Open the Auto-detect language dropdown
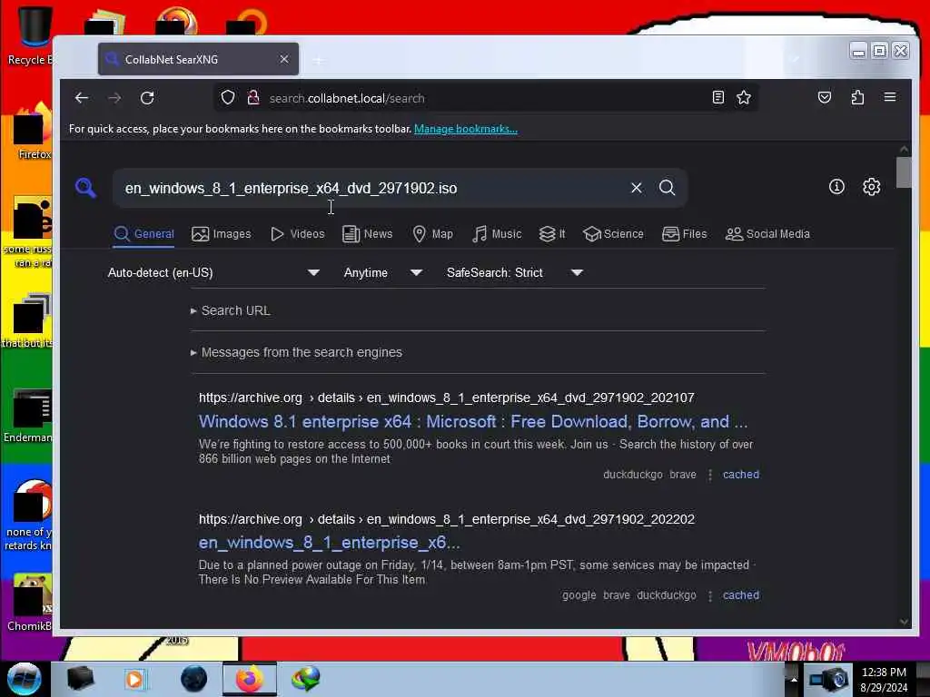 pyautogui.click(x=213, y=272)
